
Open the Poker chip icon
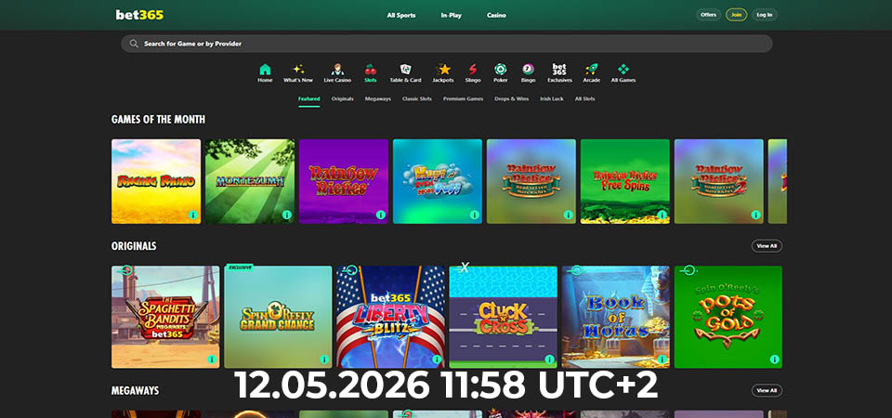[500, 70]
